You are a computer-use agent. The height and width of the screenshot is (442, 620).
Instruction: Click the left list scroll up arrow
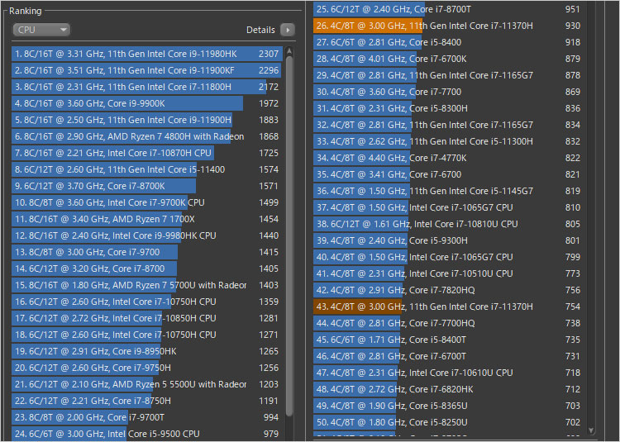(289, 51)
